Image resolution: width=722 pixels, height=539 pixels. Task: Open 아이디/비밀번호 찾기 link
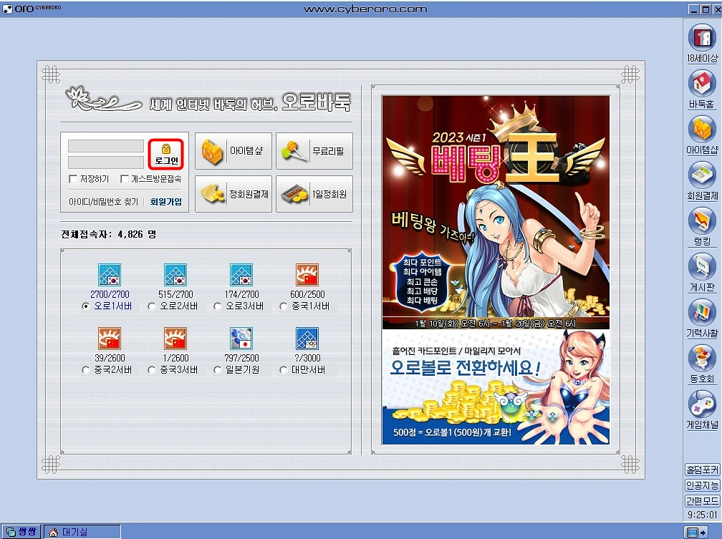(x=104, y=202)
